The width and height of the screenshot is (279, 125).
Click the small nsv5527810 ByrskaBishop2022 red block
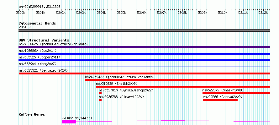click(x=100, y=93)
